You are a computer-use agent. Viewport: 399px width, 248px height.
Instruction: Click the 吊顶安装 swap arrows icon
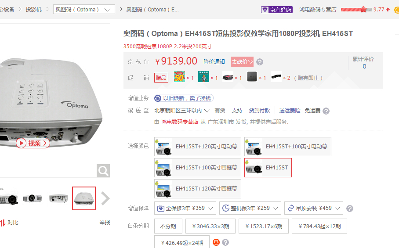[x=290, y=208]
